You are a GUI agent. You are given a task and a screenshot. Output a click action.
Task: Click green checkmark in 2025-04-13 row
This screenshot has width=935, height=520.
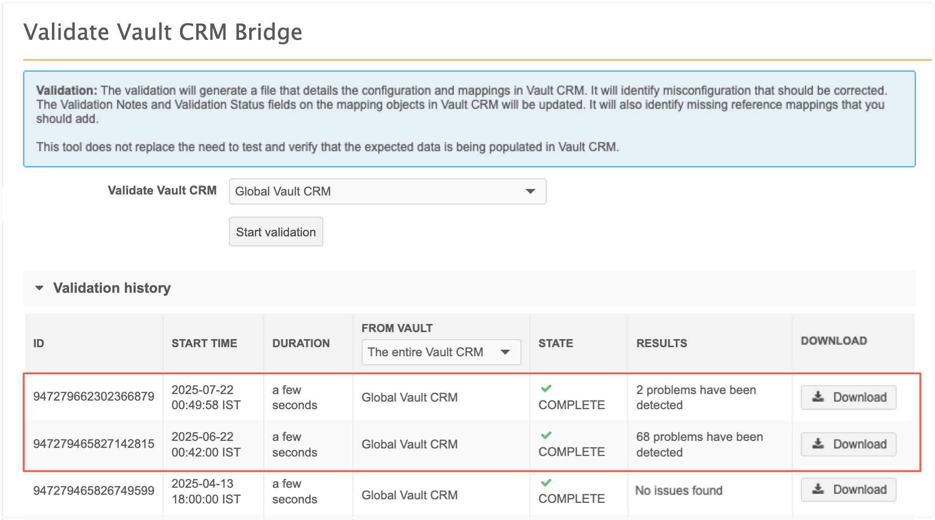[x=546, y=483]
